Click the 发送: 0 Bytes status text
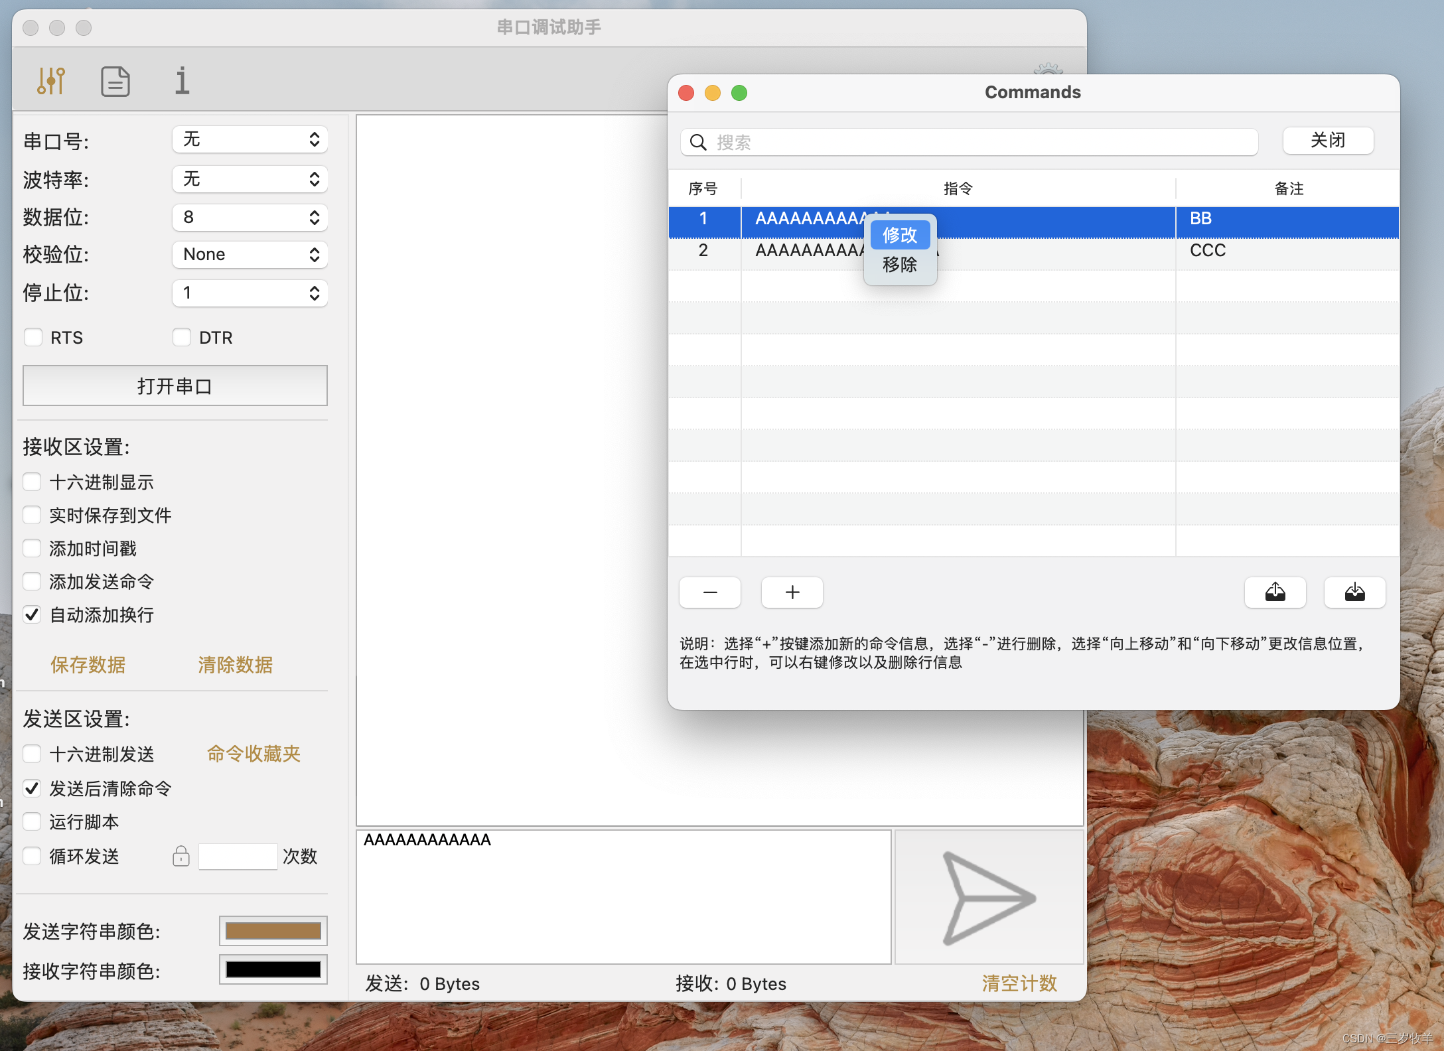Viewport: 1444px width, 1051px height. [422, 983]
